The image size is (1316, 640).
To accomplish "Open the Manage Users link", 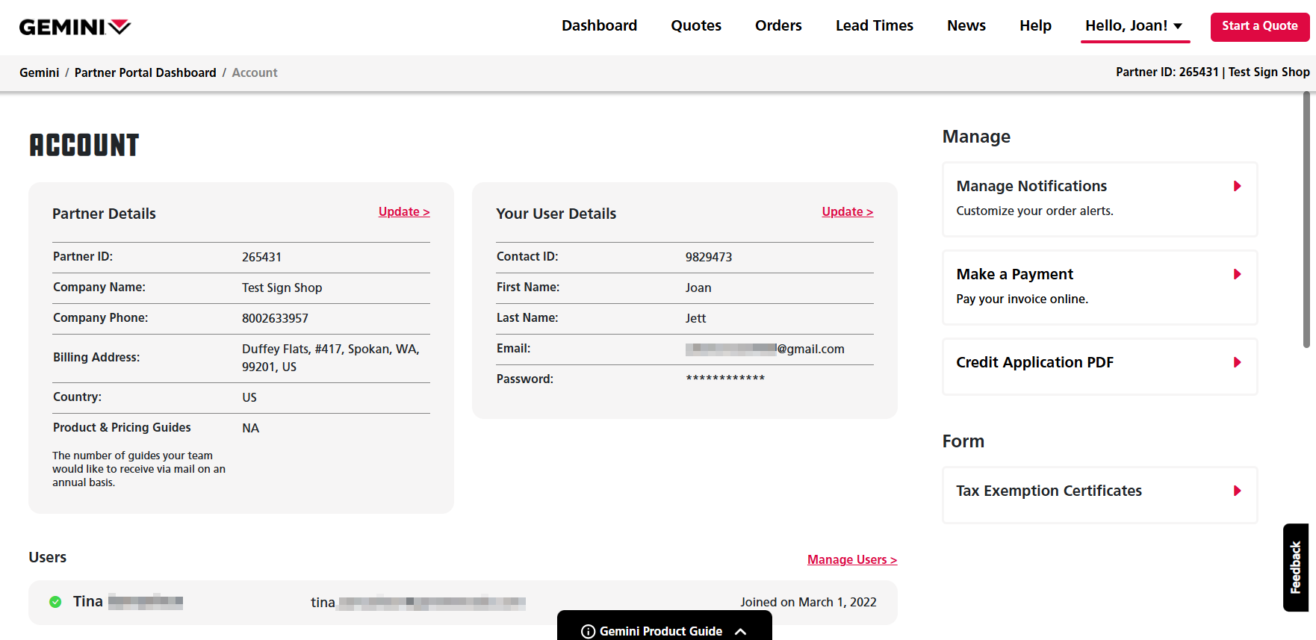I will click(851, 560).
